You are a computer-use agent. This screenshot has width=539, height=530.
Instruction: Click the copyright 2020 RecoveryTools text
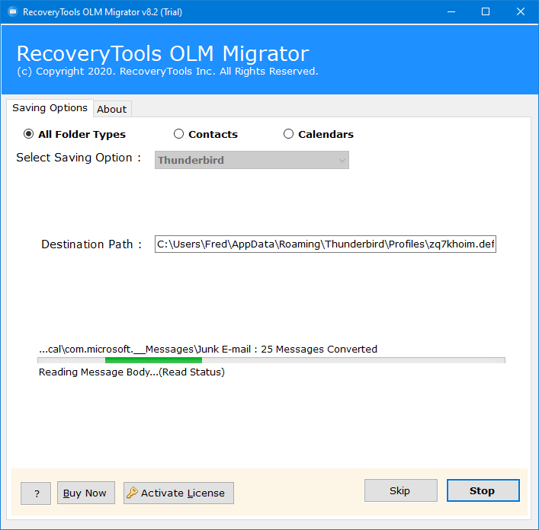[x=168, y=72]
